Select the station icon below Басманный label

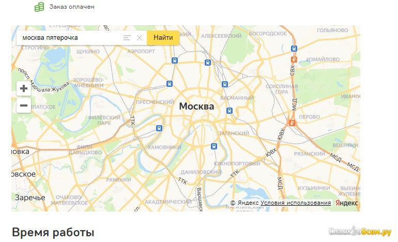pyautogui.click(x=229, y=111)
